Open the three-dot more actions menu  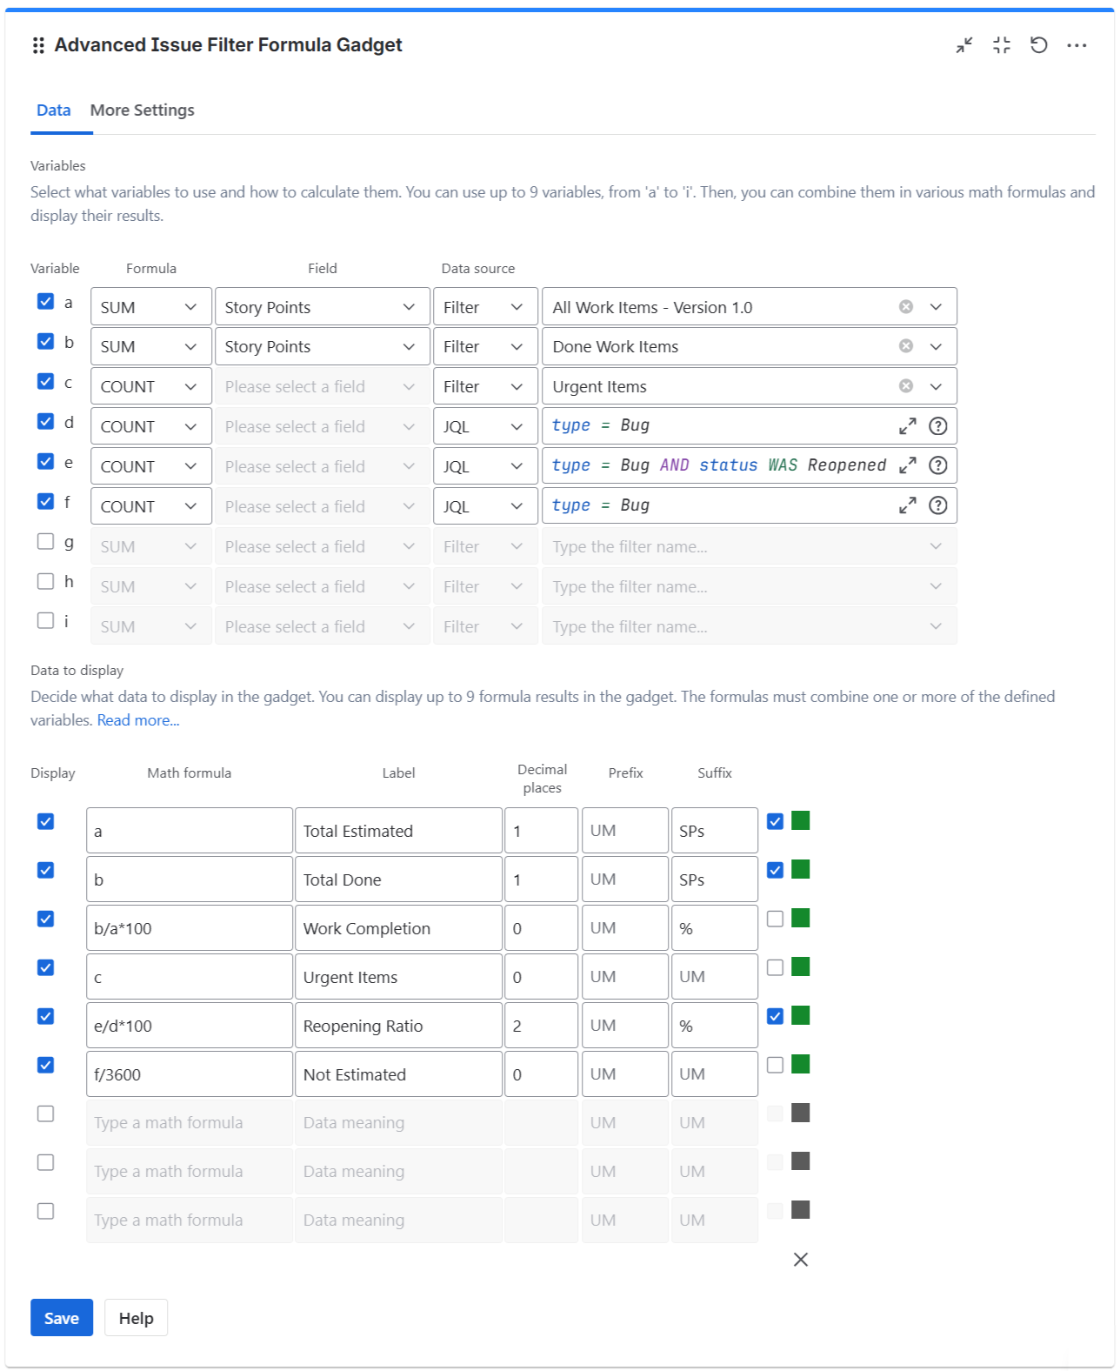tap(1077, 45)
